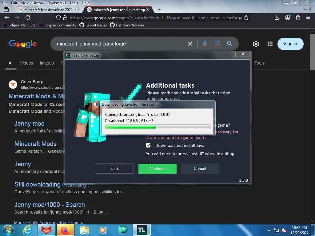315x236 pixels.
Task: Open the History menu
Action: [x=38, y=3]
